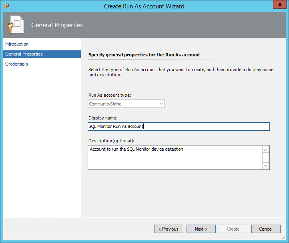Click the 'General Properties' header title text
This screenshot has height=243, width=289.
[x=57, y=25]
